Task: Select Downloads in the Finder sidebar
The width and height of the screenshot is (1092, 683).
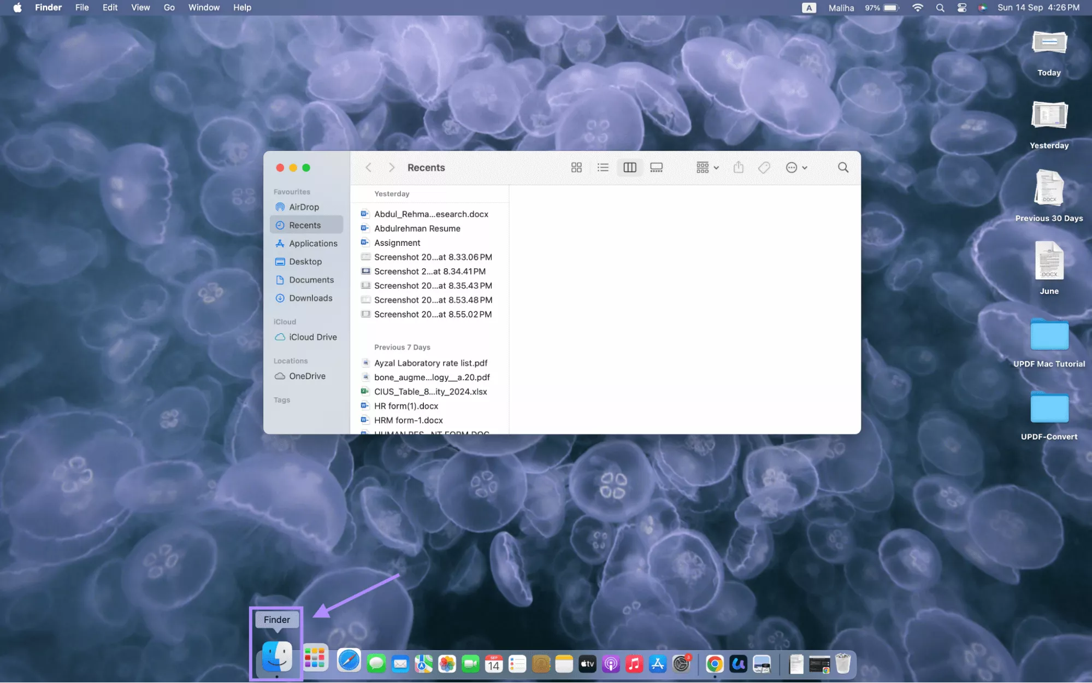Action: [x=310, y=298]
